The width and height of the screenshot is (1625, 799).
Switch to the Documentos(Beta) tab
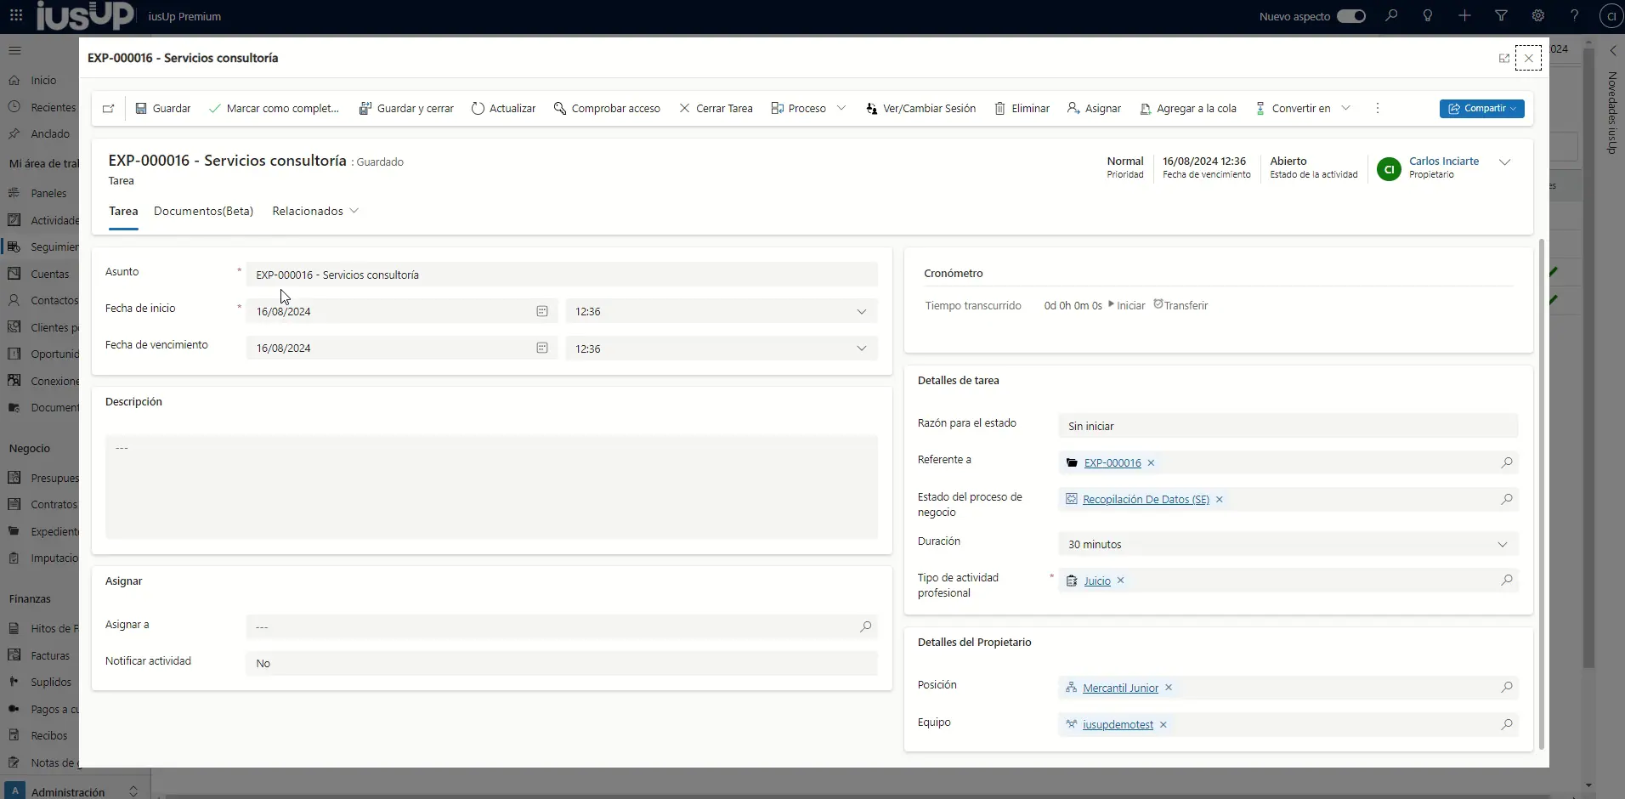[x=203, y=212]
